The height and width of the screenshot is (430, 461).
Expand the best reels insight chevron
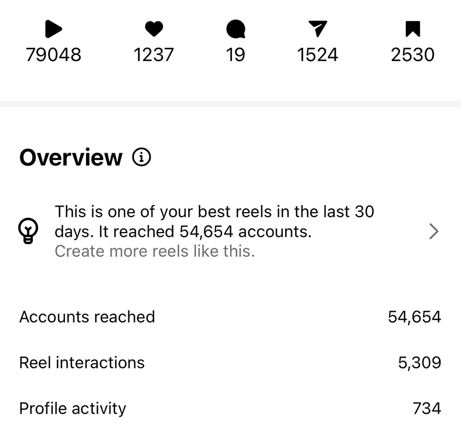tap(433, 232)
